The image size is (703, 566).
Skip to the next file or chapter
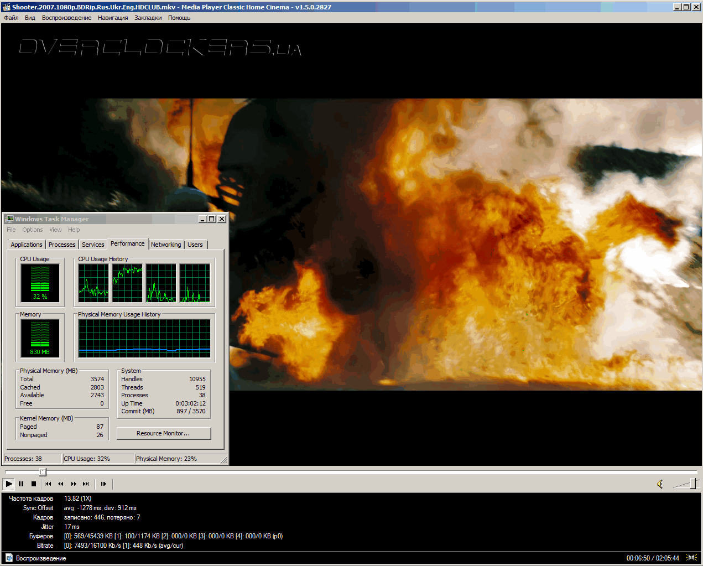pyautogui.click(x=86, y=484)
